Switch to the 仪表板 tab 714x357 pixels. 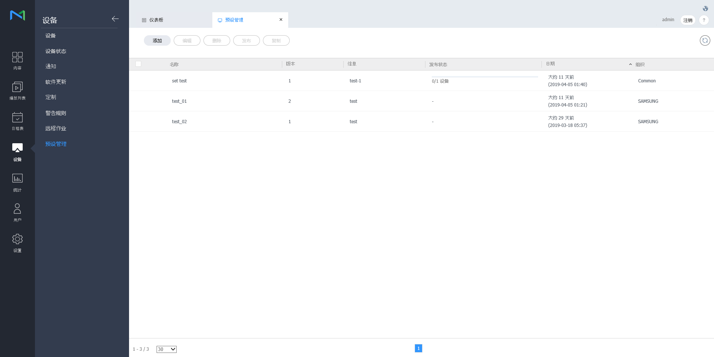pos(156,20)
